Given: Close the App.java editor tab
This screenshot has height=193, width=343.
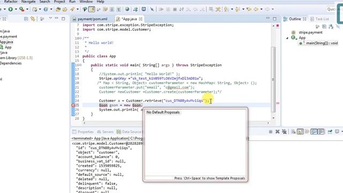Looking at the screenshot, I should [x=140, y=19].
